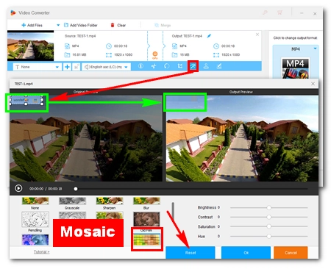Open the English aac audio track dropdown
Viewport: 331px width, 269px height.
pos(106,67)
